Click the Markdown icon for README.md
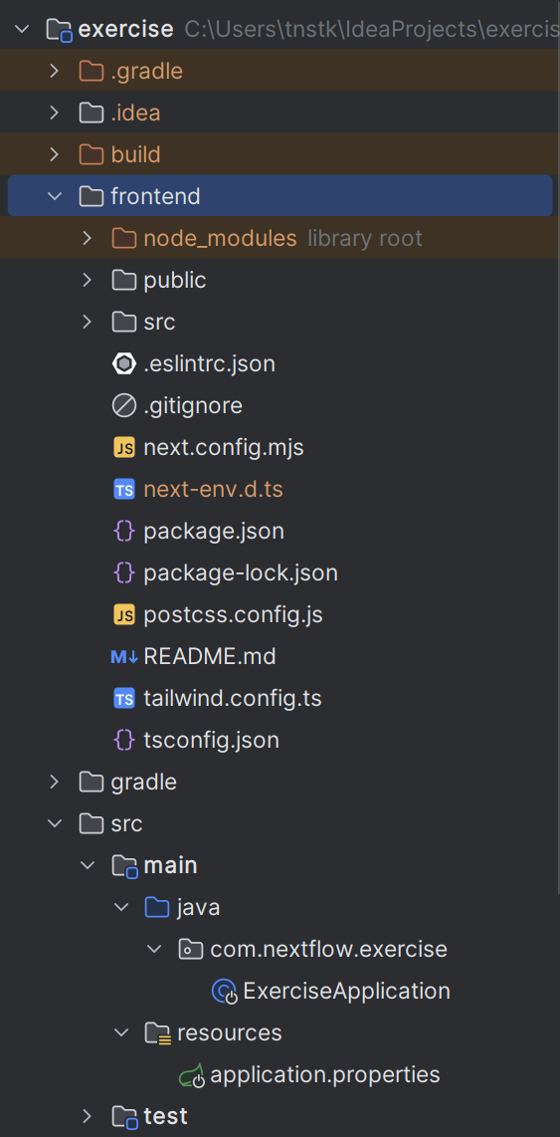Screen dimensions: 560x1137 pos(124,657)
